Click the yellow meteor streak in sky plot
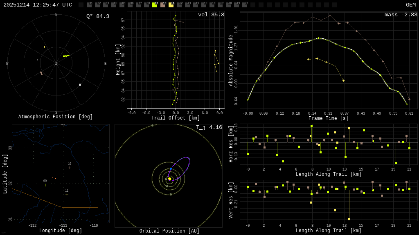 pyautogui.click(x=66, y=55)
